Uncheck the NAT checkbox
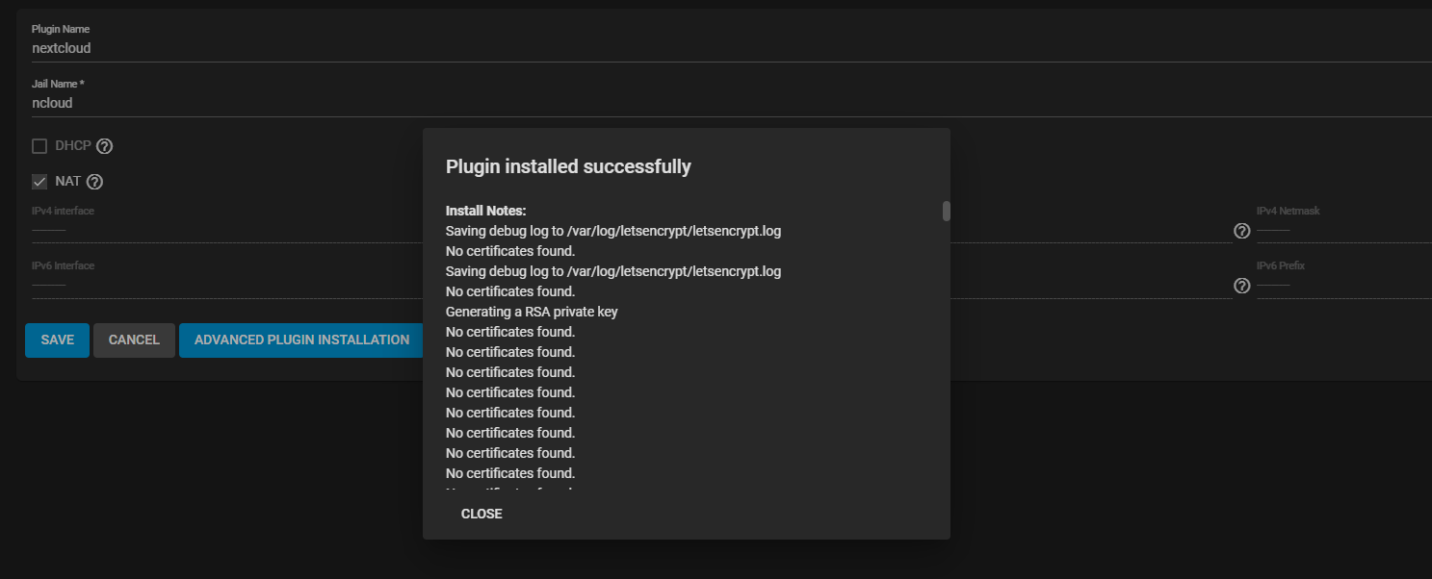Viewport: 1432px width, 579px height. pyautogui.click(x=39, y=182)
